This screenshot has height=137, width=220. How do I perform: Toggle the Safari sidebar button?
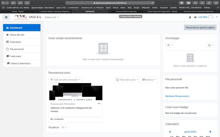(x=13, y=3)
